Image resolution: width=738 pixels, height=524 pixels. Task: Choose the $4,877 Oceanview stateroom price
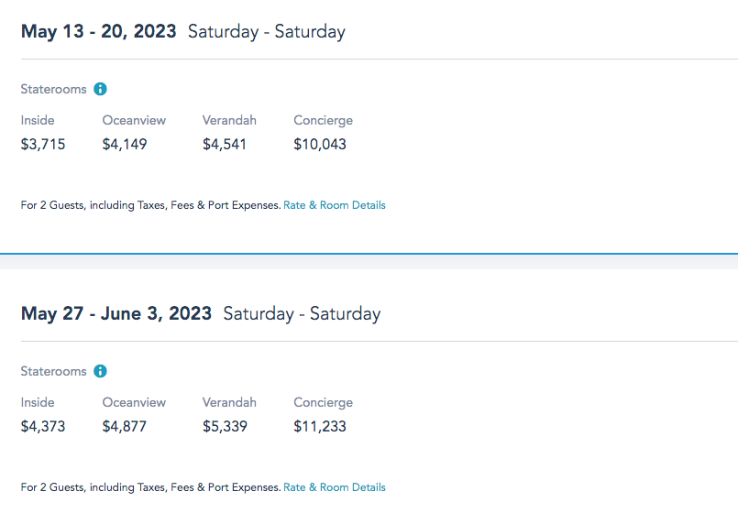point(125,426)
